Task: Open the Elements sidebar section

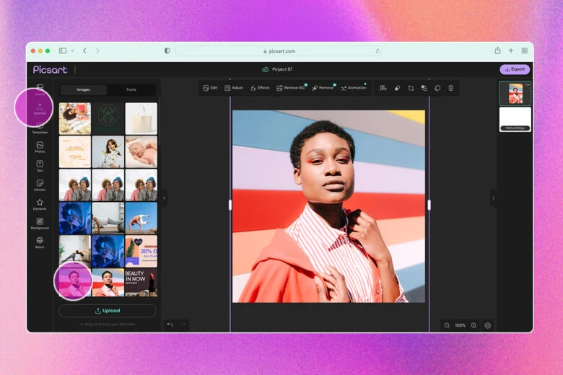Action: click(x=40, y=205)
